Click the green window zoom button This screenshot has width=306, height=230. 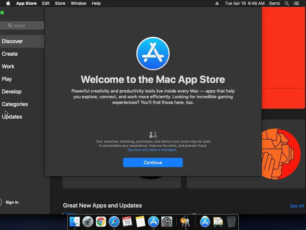[2, 13]
